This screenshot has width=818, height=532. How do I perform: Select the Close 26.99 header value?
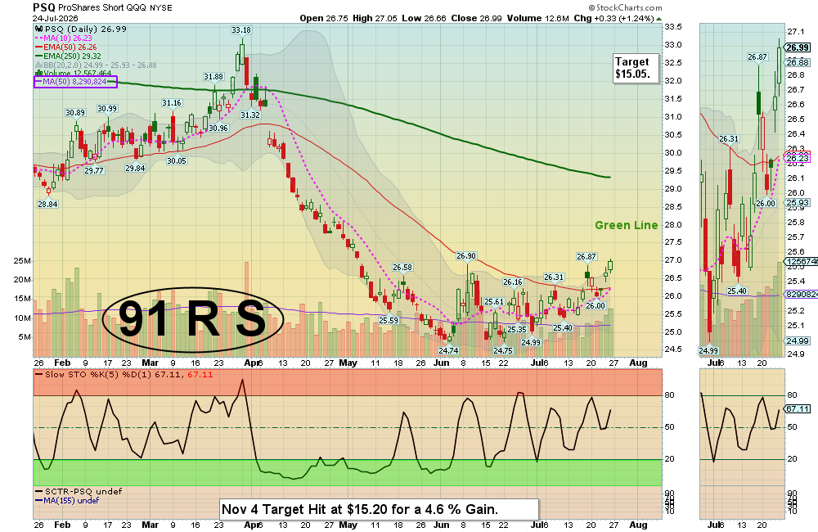[x=476, y=18]
